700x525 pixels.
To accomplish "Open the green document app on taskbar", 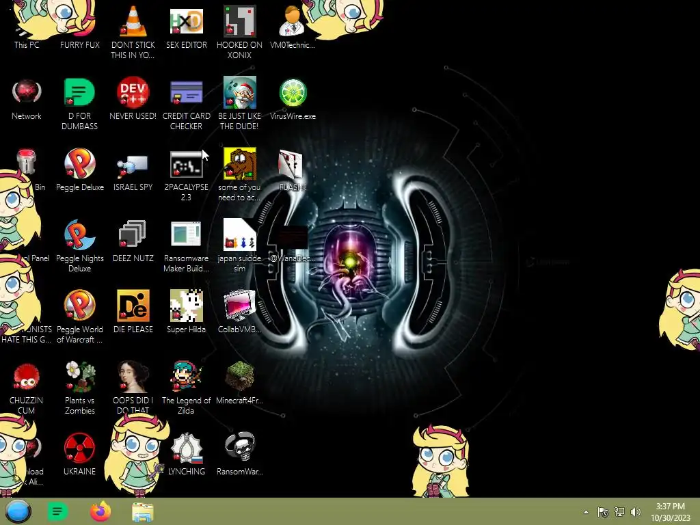I will click(x=57, y=511).
